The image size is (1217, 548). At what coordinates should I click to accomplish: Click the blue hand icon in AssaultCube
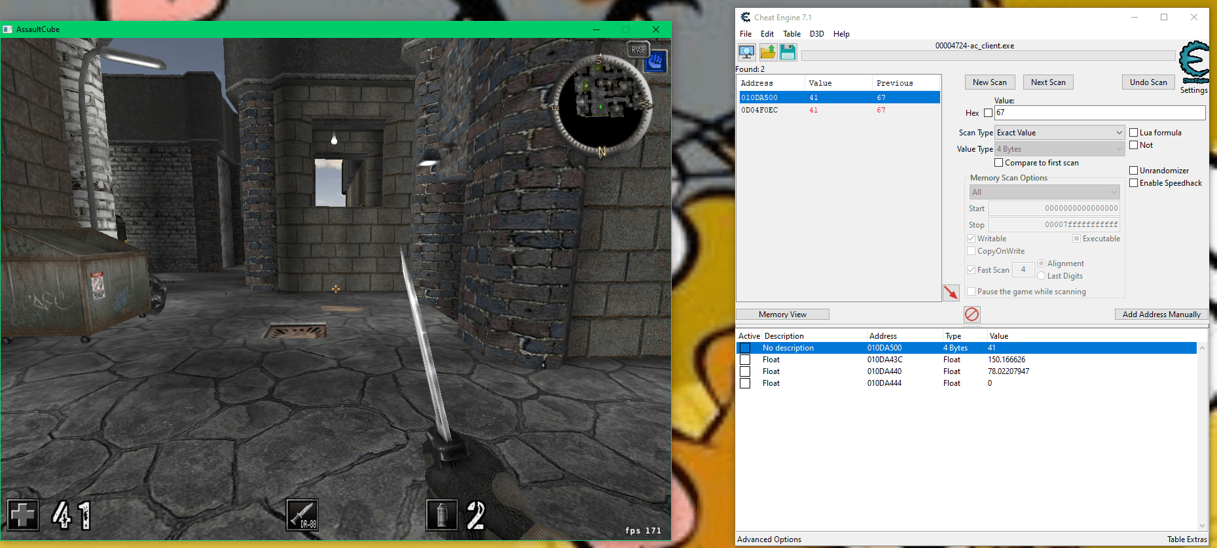[x=655, y=62]
